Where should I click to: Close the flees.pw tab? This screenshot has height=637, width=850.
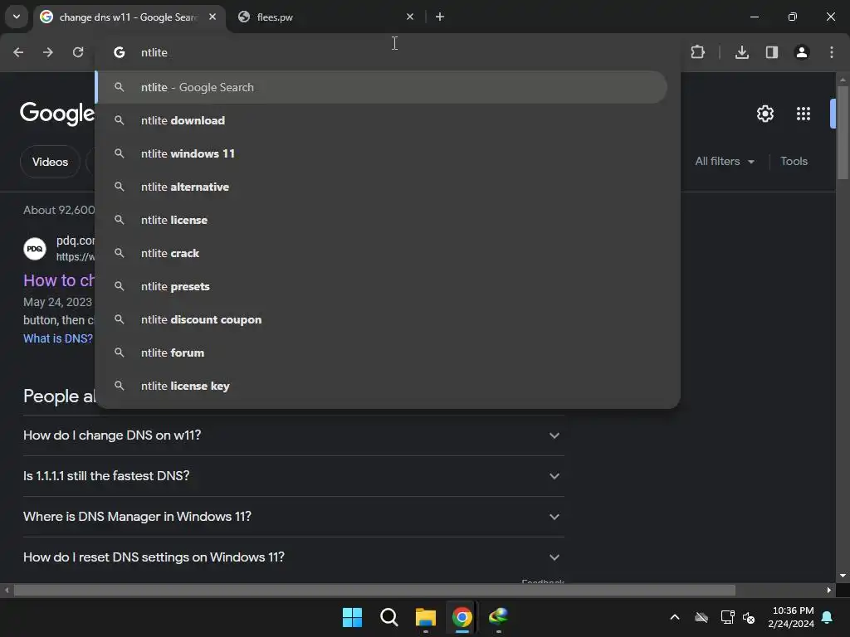click(x=410, y=17)
